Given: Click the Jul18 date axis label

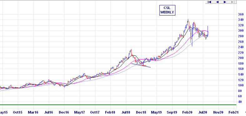Looking at the screenshot, I should pyautogui.click(x=126, y=112).
